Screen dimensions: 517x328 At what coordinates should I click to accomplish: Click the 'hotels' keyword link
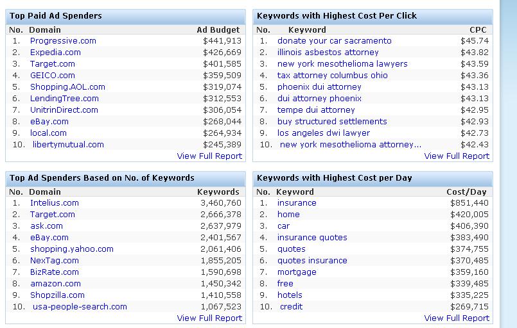(x=290, y=295)
